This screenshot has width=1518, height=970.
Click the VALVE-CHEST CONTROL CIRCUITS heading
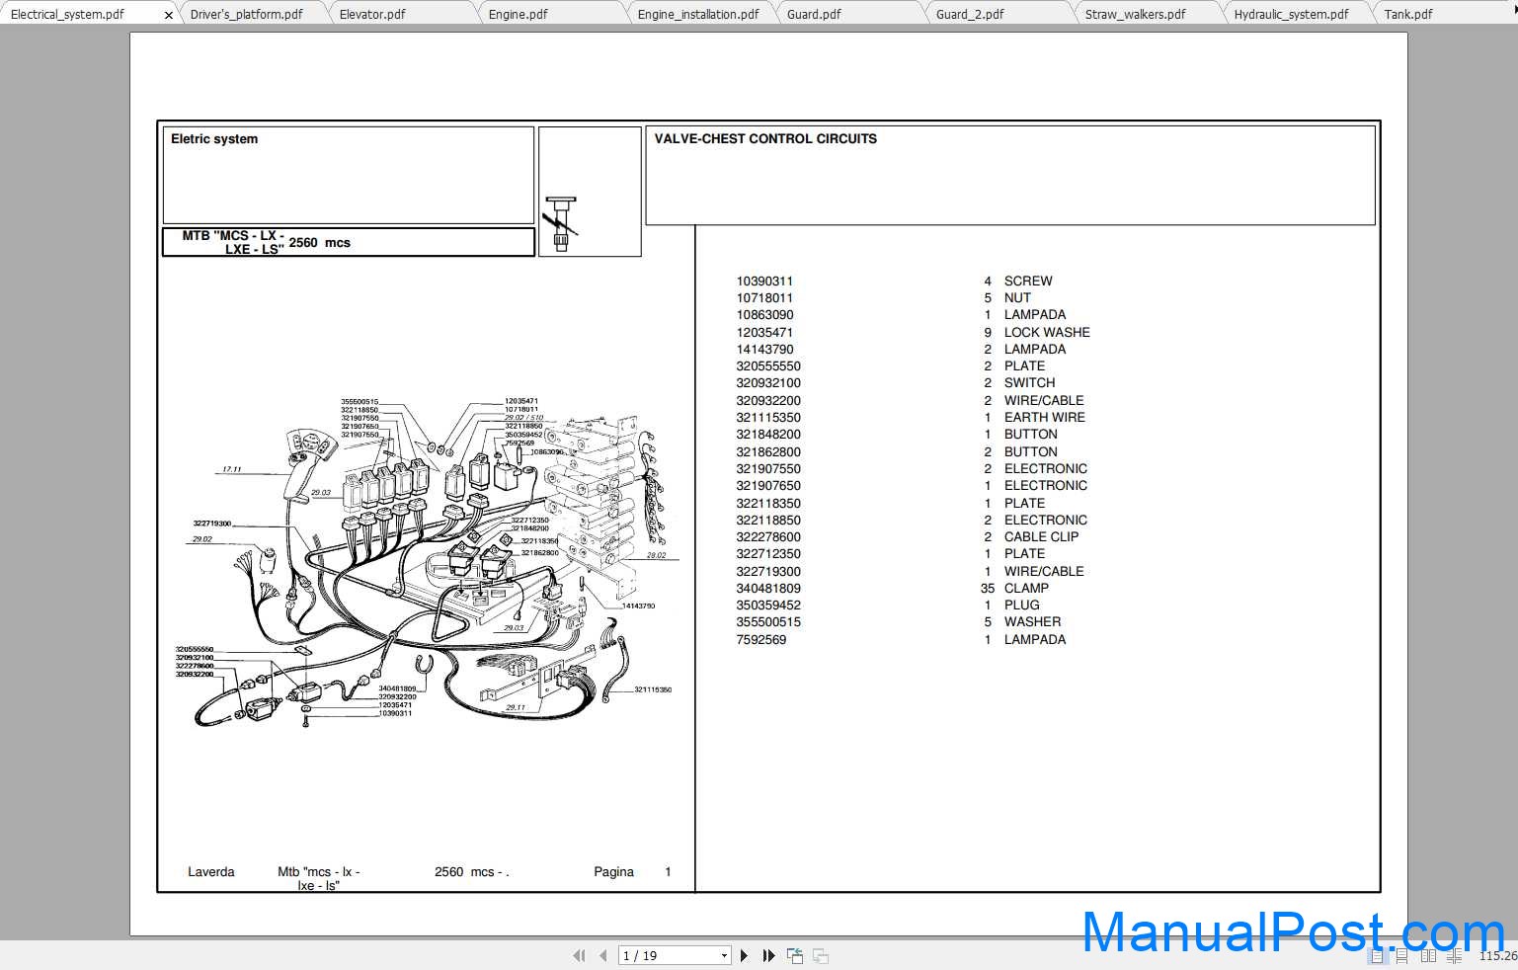click(x=765, y=139)
